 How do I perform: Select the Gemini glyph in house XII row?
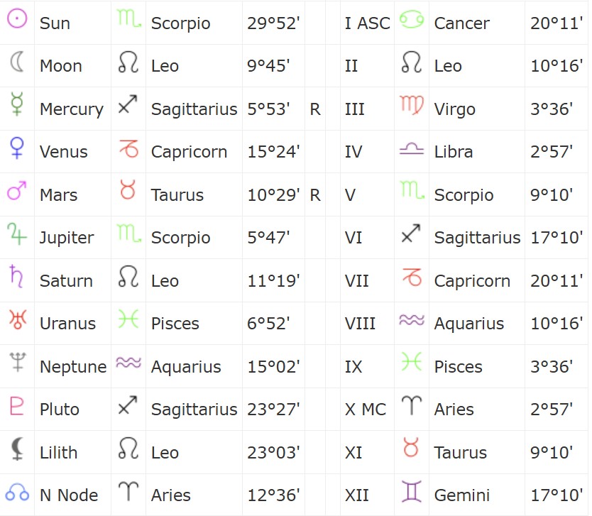pos(412,491)
